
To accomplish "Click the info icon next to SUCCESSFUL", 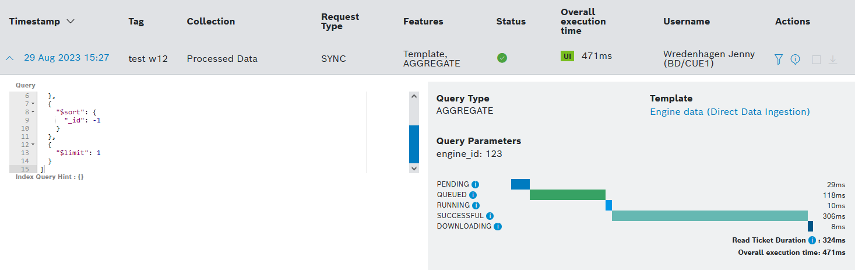I will [x=490, y=216].
